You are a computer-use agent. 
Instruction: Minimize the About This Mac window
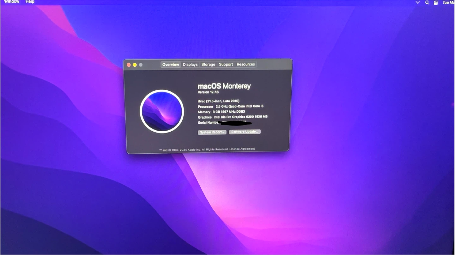(135, 65)
